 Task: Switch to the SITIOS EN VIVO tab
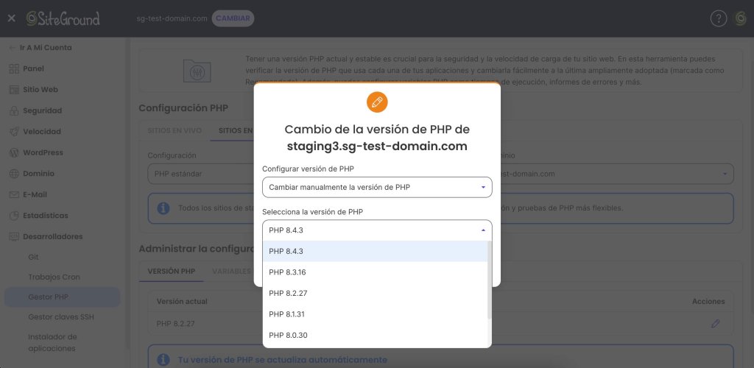pos(175,131)
